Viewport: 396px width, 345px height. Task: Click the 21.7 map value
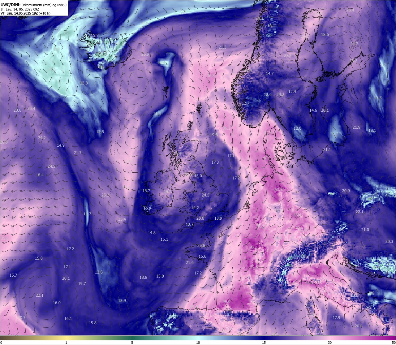pyautogui.click(x=78, y=153)
